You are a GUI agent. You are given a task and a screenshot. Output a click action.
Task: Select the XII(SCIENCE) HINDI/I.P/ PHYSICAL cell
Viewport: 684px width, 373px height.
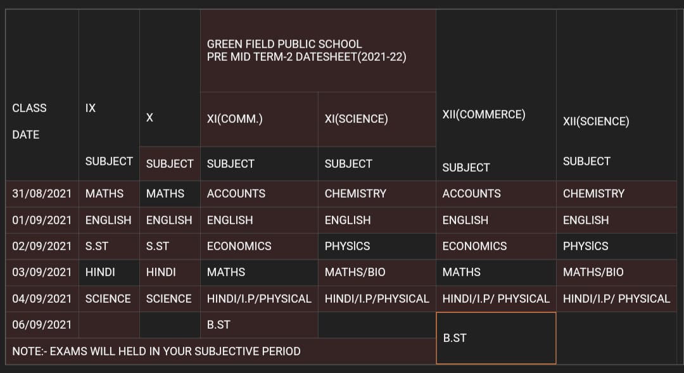coord(616,299)
